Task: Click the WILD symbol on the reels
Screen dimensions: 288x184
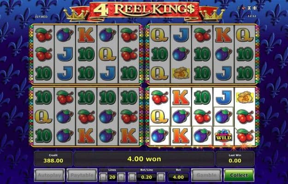Action: [x=223, y=136]
